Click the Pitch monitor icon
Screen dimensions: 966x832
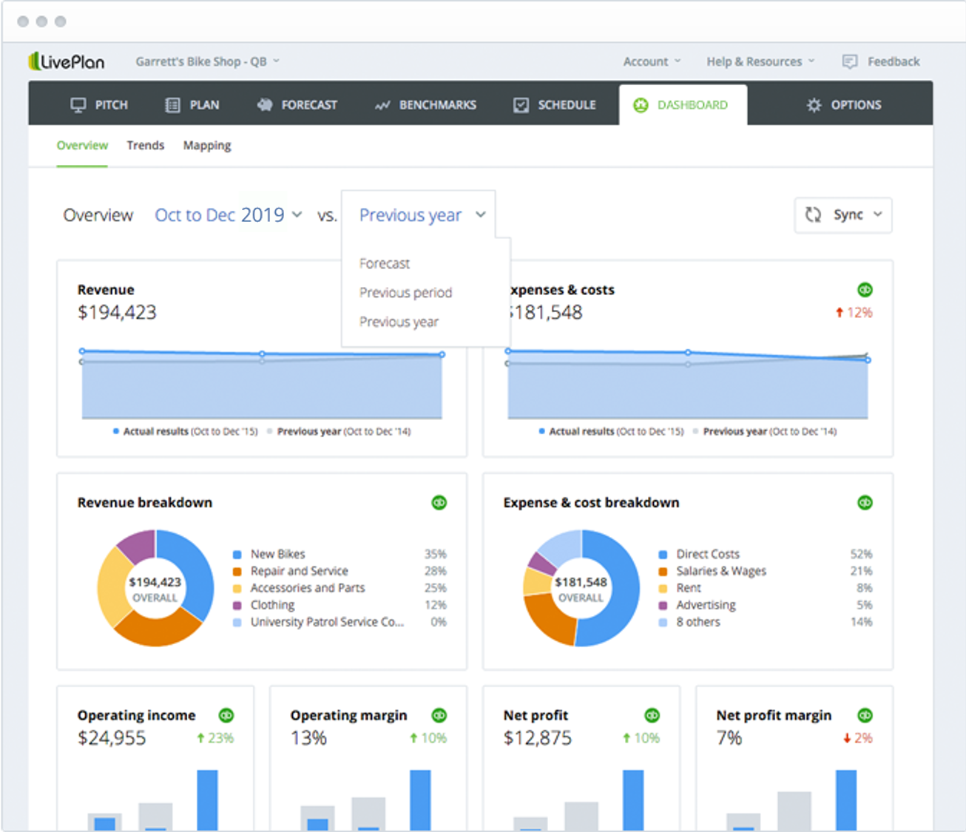pos(78,105)
